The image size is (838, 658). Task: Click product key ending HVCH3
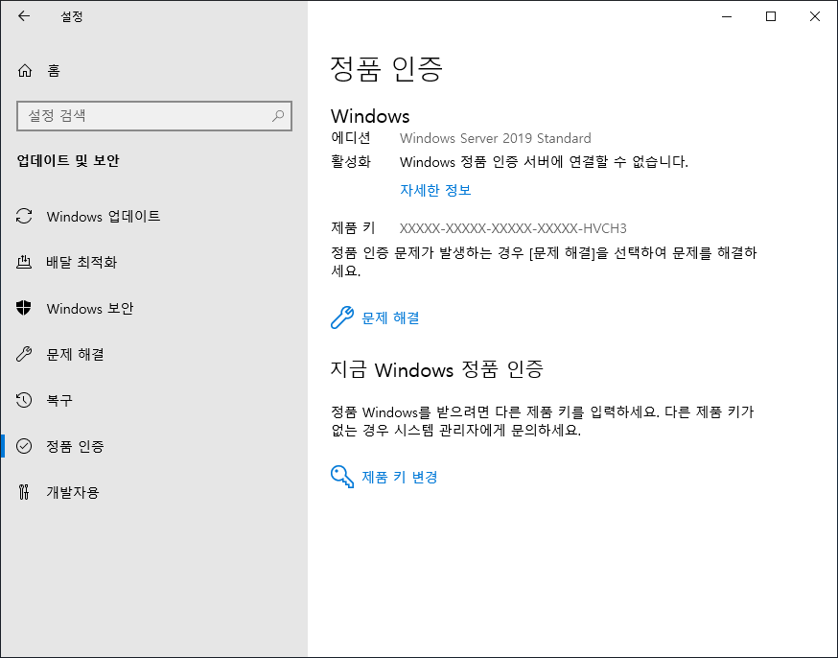point(513,228)
